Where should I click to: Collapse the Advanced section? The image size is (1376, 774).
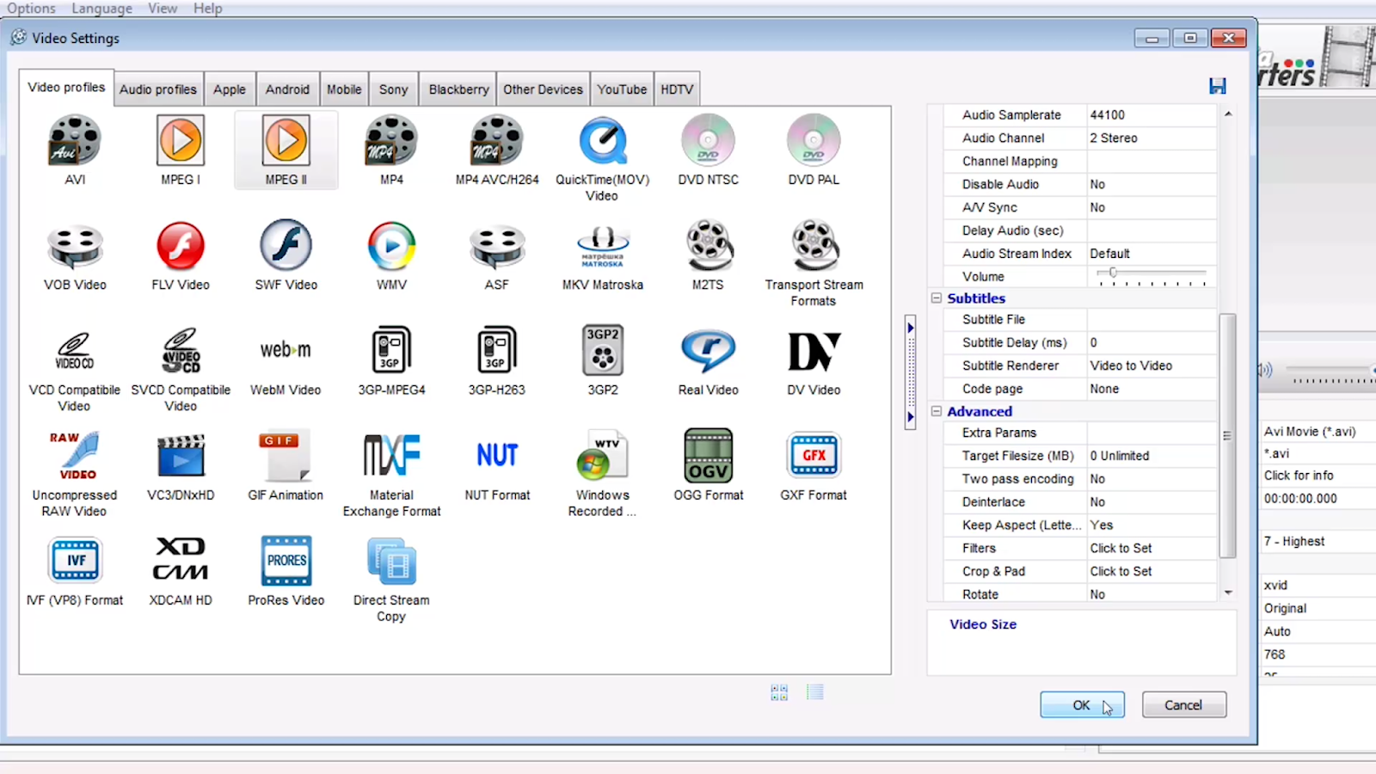click(937, 412)
